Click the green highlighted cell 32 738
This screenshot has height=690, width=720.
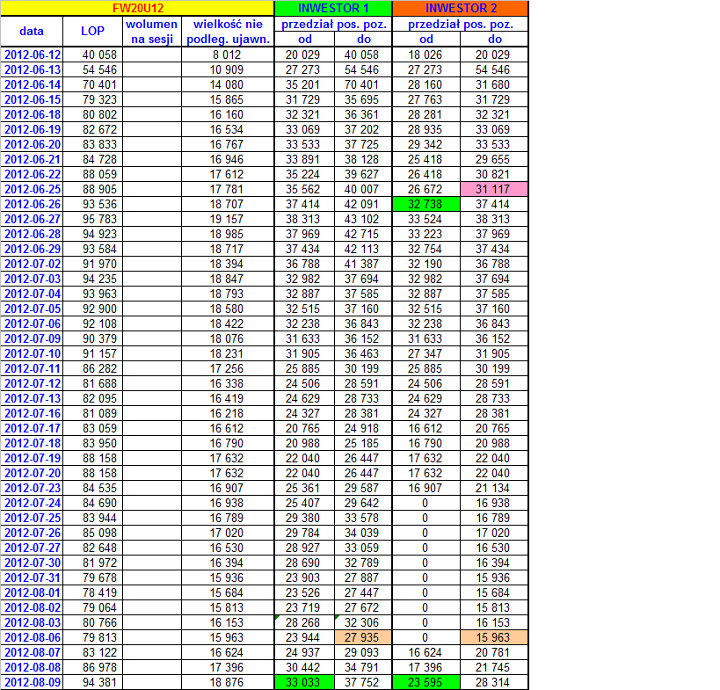coord(426,203)
